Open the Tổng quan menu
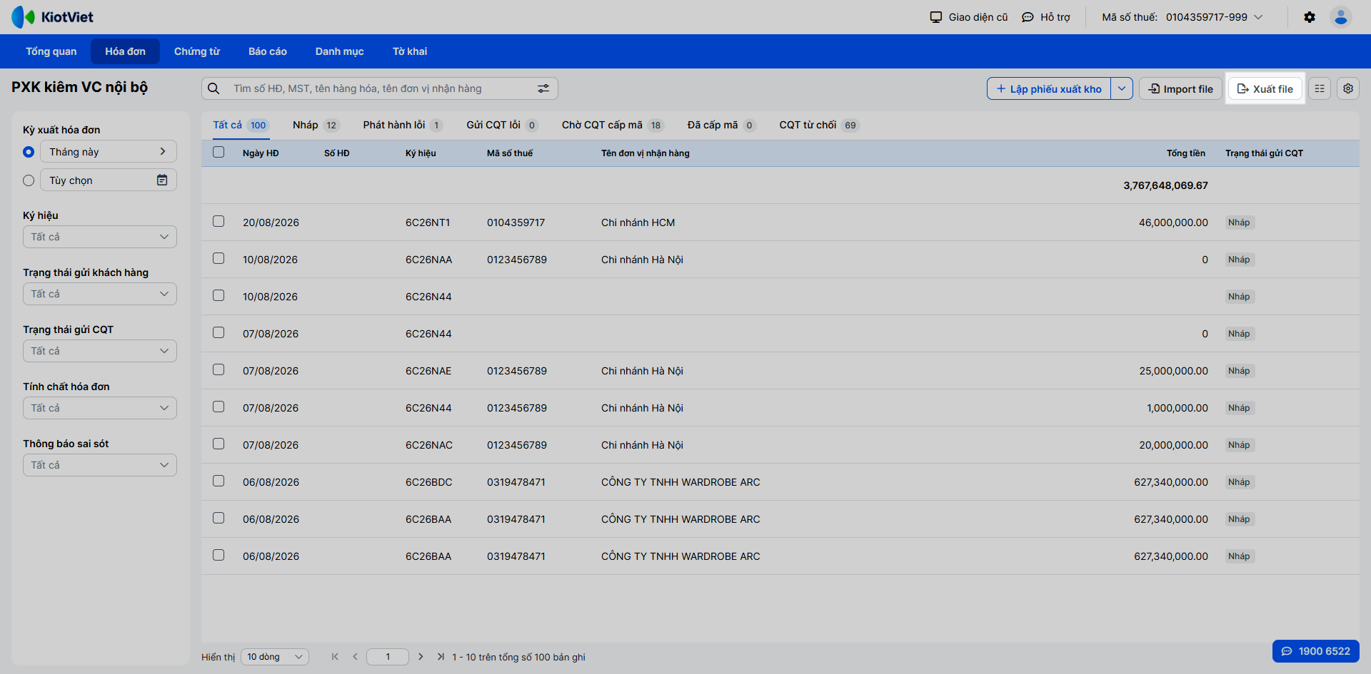The height and width of the screenshot is (674, 1371). [x=51, y=51]
